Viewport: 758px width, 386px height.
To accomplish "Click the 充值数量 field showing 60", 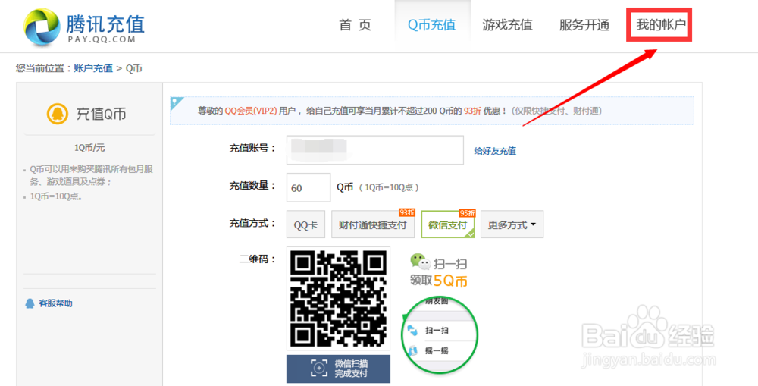I will click(x=309, y=187).
